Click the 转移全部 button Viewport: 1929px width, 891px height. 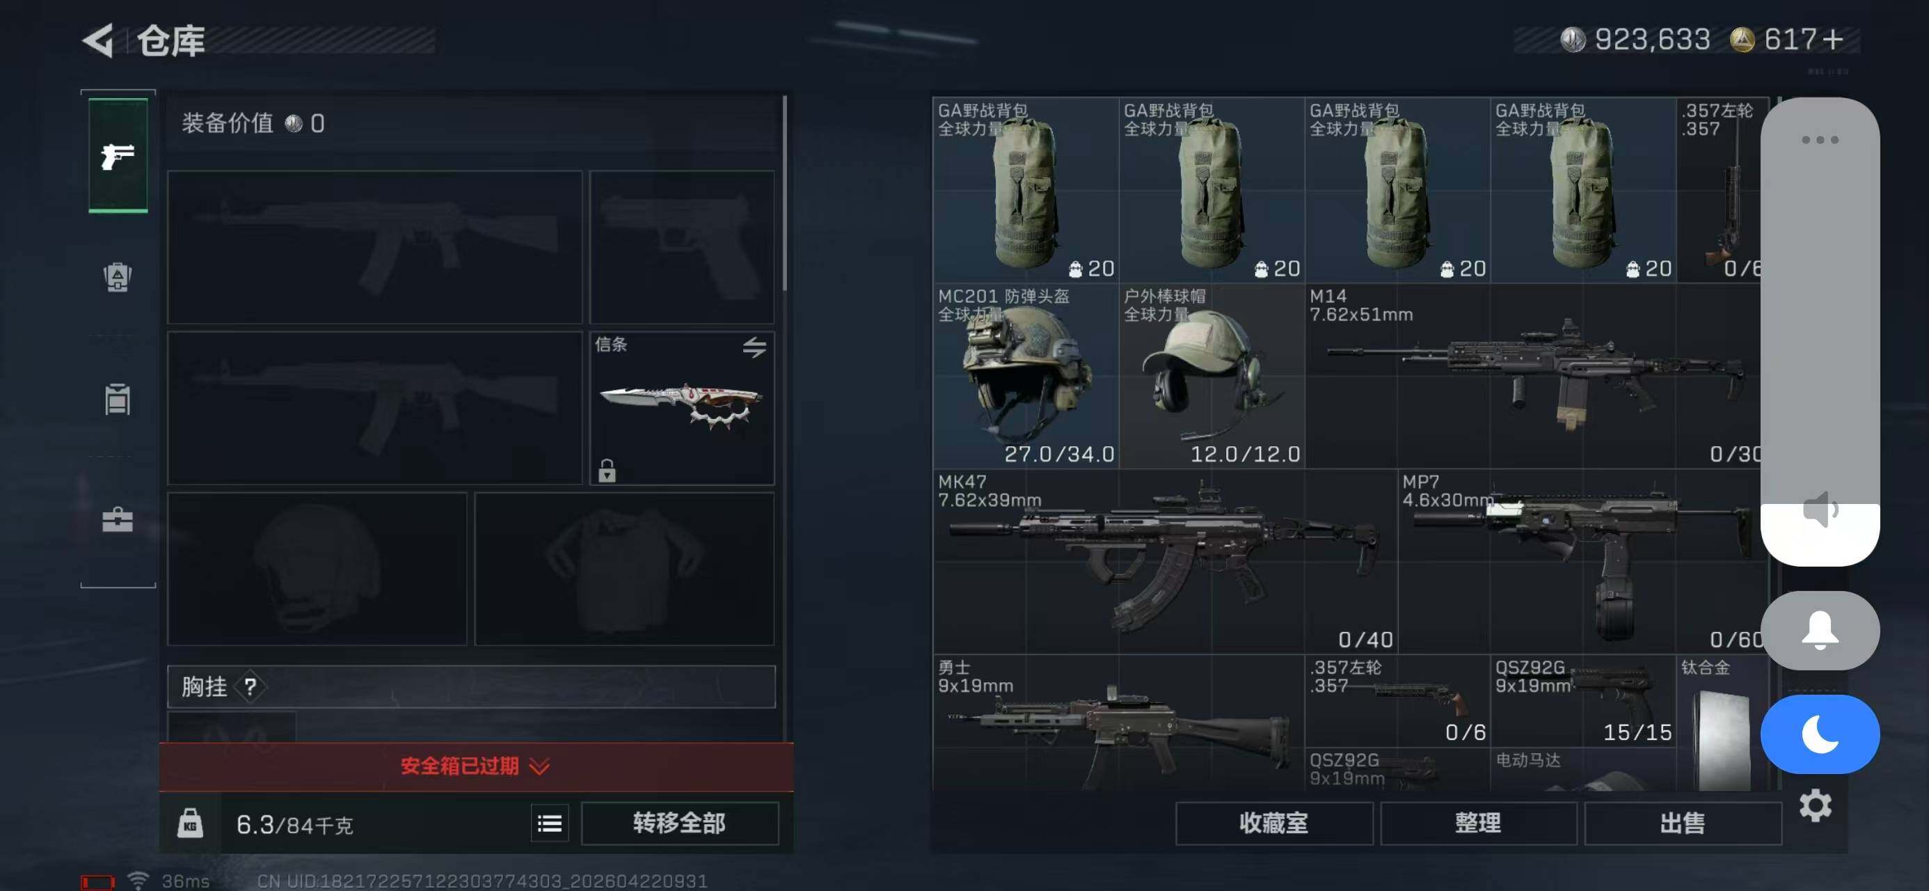tap(679, 823)
